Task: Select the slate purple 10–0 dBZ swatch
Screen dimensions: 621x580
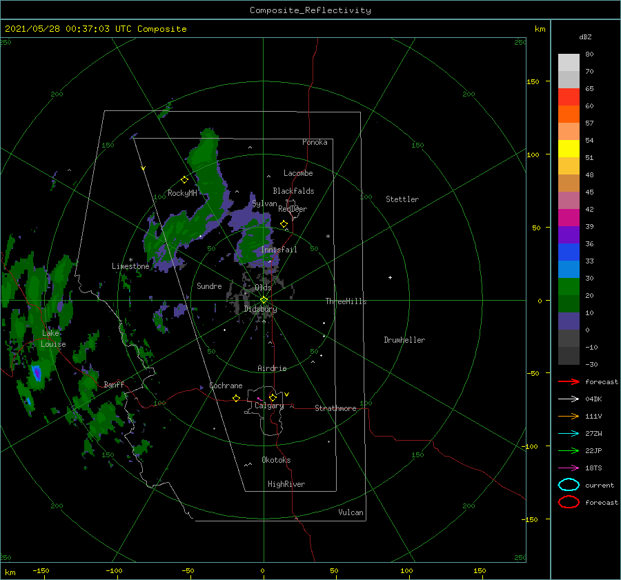Action: pyautogui.click(x=569, y=321)
